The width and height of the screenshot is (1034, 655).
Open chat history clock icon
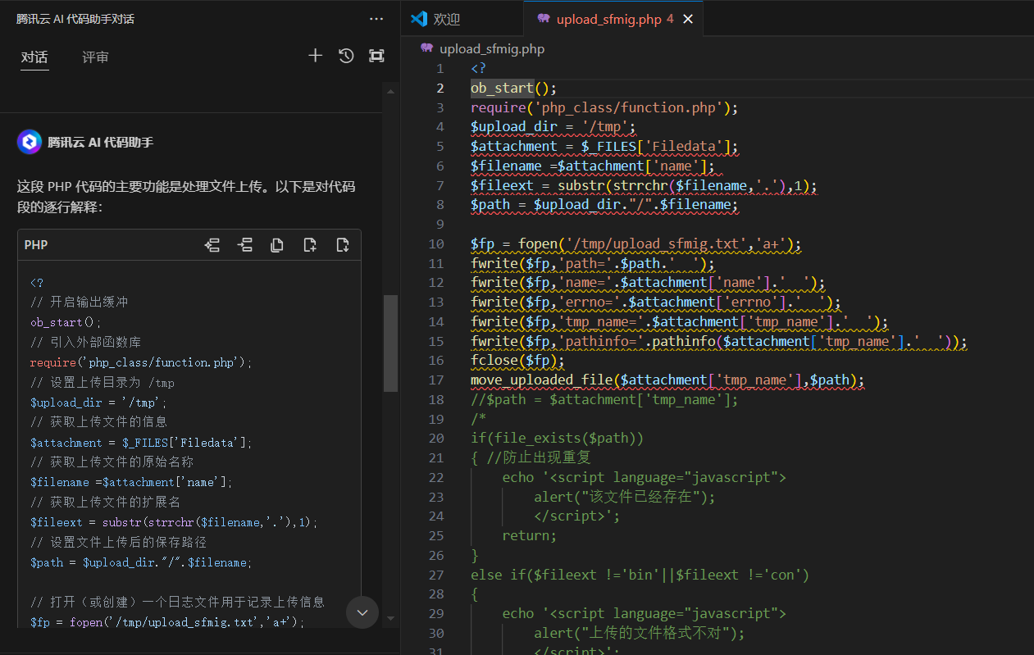[346, 56]
